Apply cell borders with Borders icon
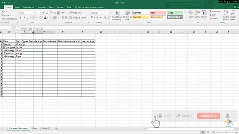Image resolution: width=239 pixels, height=134 pixels. (x=34, y=17)
